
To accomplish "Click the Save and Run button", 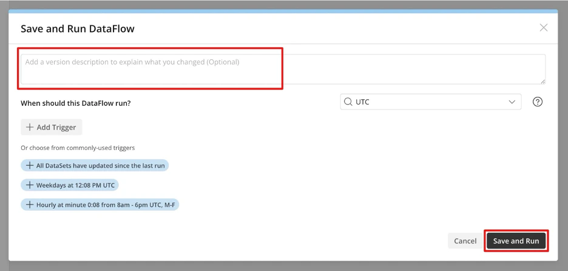I will 516,241.
